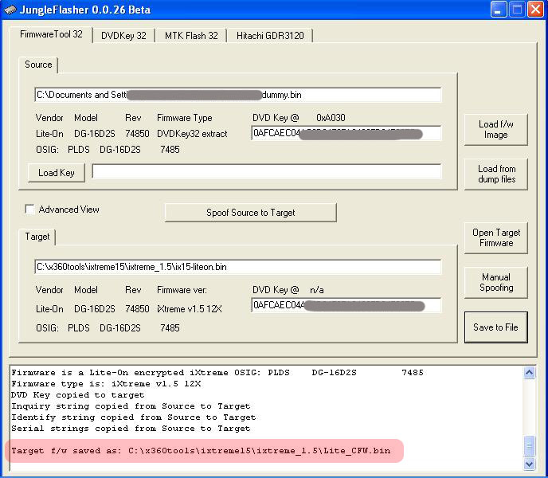Click 'Firmware is a Lite-On encrypted' log line
The width and height of the screenshot is (548, 478).
[x=217, y=373]
